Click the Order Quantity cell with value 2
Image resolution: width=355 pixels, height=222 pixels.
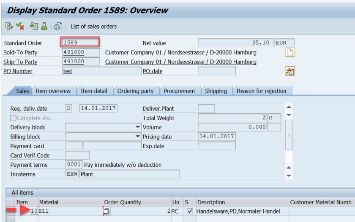(141, 211)
